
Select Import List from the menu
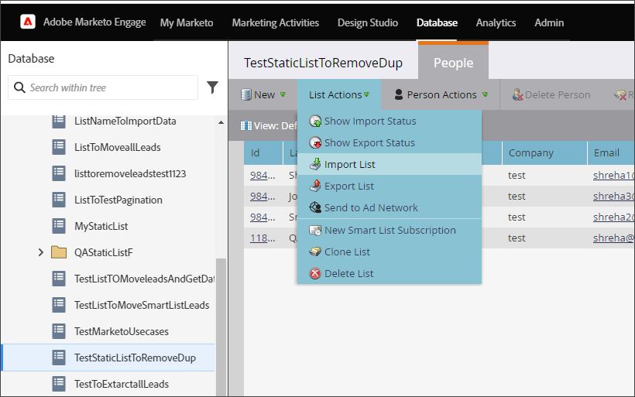pos(390,164)
